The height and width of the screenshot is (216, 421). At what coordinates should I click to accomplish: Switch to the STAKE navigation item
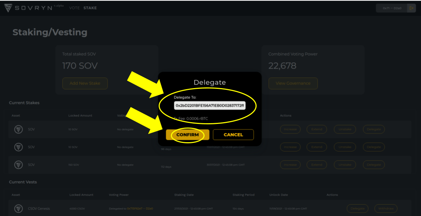(x=90, y=8)
